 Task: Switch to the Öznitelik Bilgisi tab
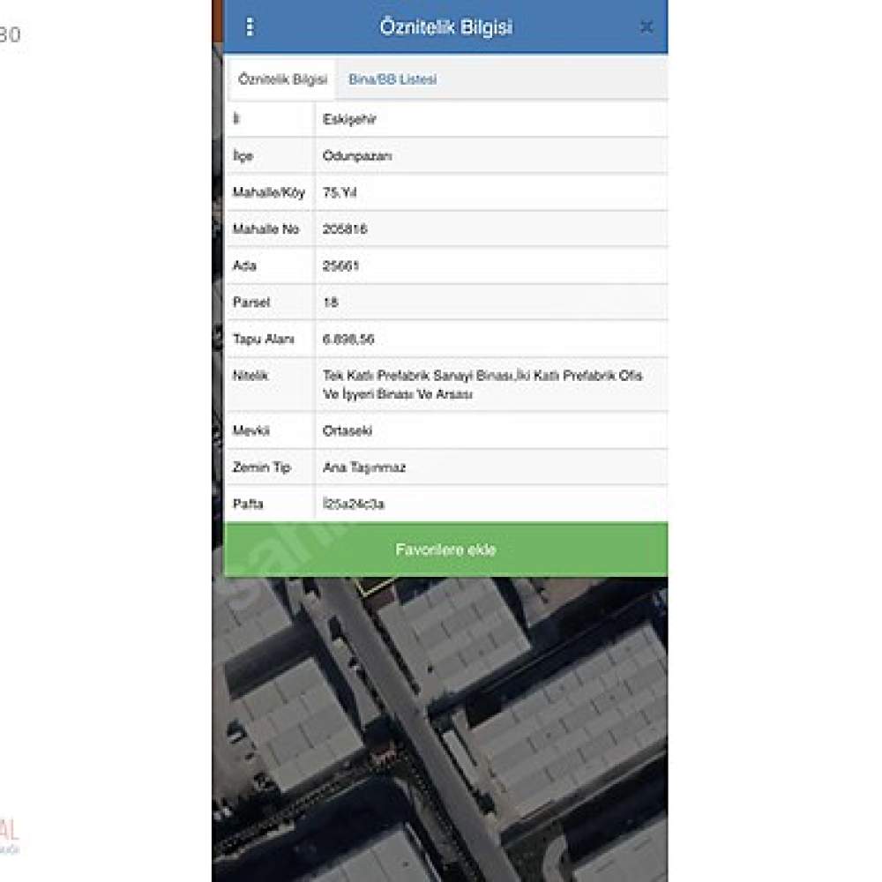tap(282, 79)
